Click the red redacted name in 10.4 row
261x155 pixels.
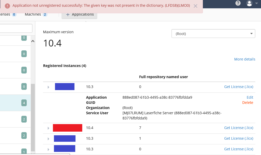(x=67, y=128)
